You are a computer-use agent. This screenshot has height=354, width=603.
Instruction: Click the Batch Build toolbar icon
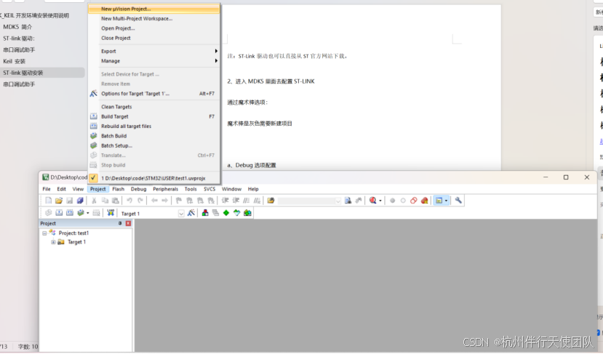coord(81,213)
